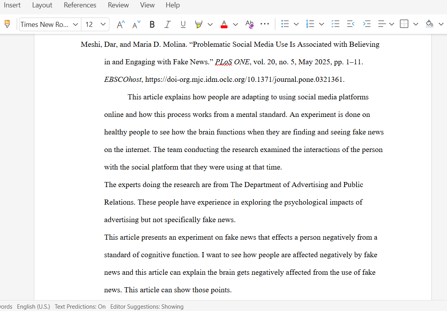Open shading color dropdown arrow
This screenshot has height=311, width=447.
[441, 24]
